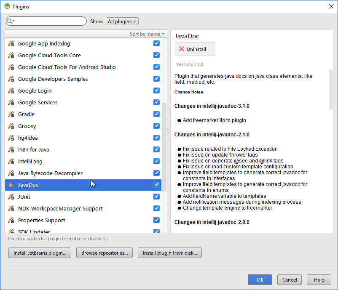Toggle the Google Developers Samples checkbox
The width and height of the screenshot is (338, 290).
coord(156,79)
